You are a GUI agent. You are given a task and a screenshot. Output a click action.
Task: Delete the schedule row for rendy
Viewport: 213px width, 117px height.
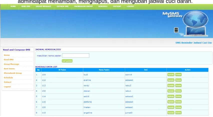coord(178,85)
